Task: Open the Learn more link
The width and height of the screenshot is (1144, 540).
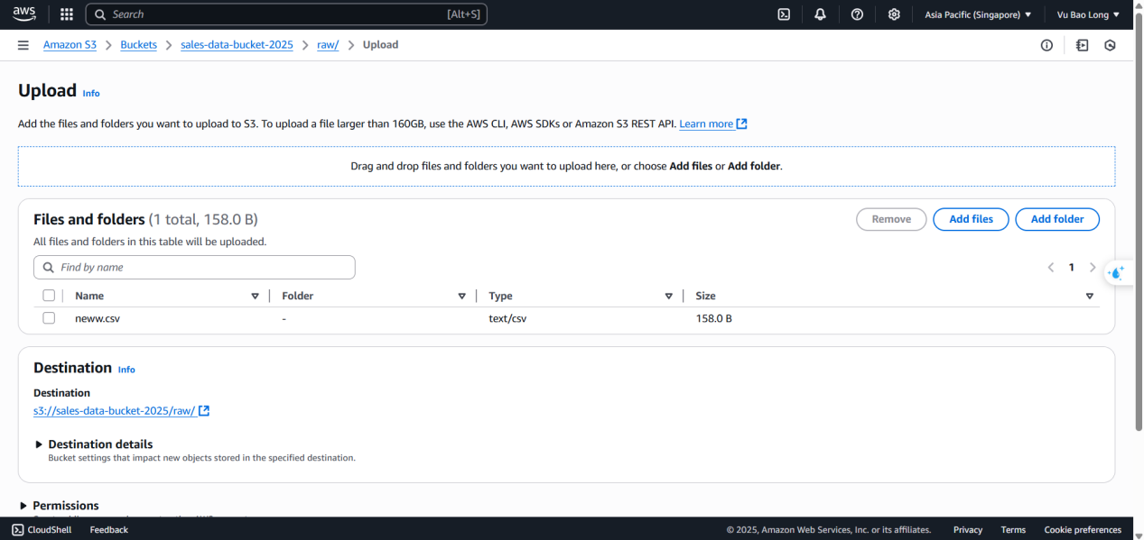Action: coord(706,124)
